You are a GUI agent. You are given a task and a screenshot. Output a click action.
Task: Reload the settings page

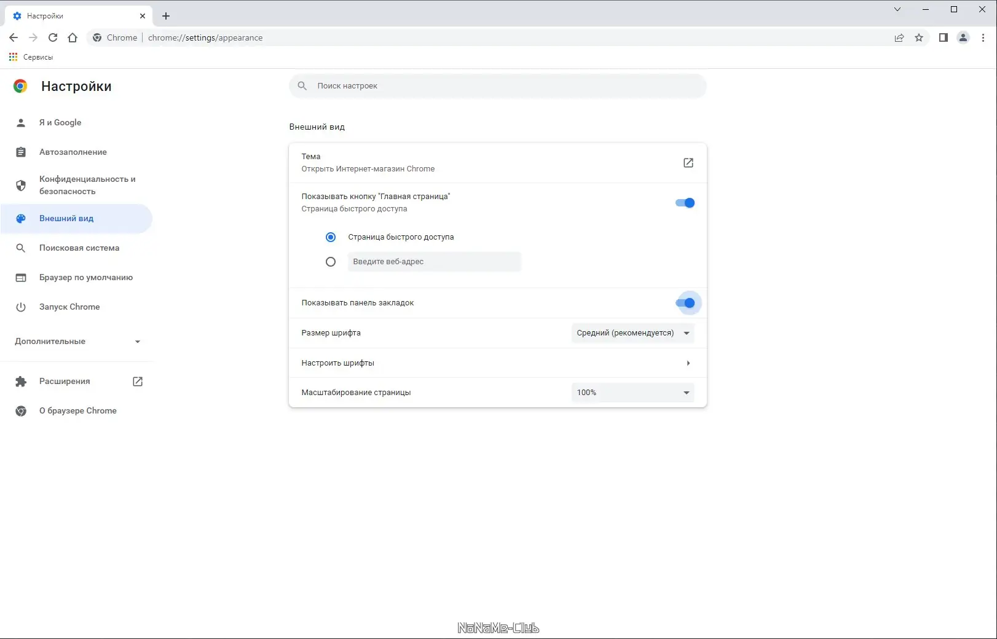[53, 37]
